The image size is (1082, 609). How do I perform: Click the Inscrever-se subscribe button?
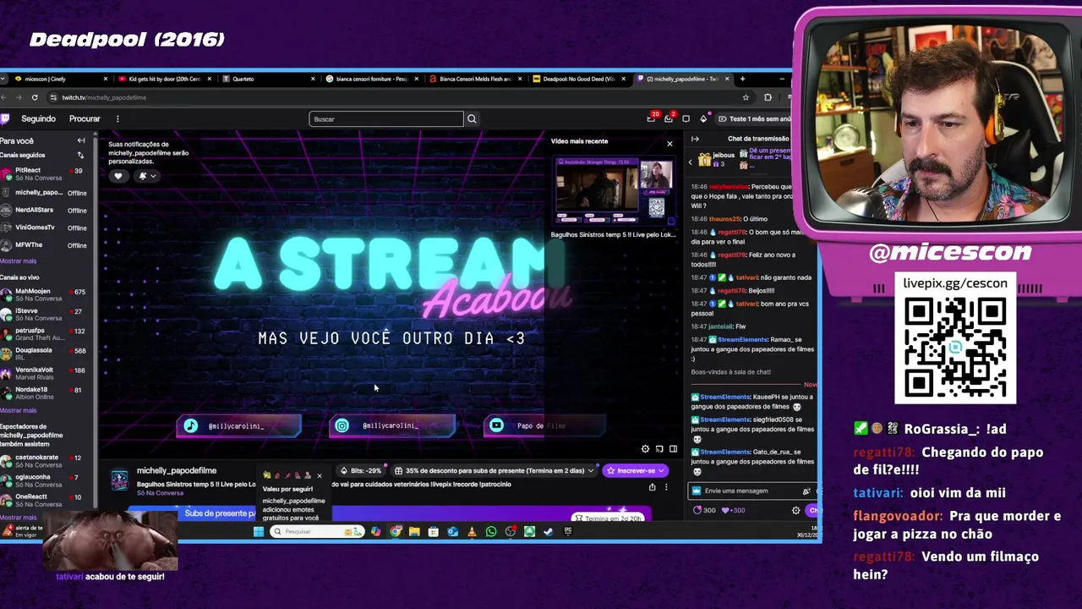pos(636,470)
